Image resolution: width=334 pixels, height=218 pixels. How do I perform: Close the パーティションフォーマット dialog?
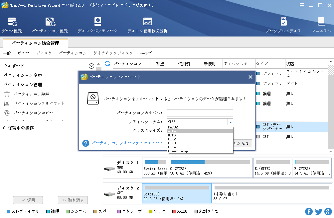point(250,77)
